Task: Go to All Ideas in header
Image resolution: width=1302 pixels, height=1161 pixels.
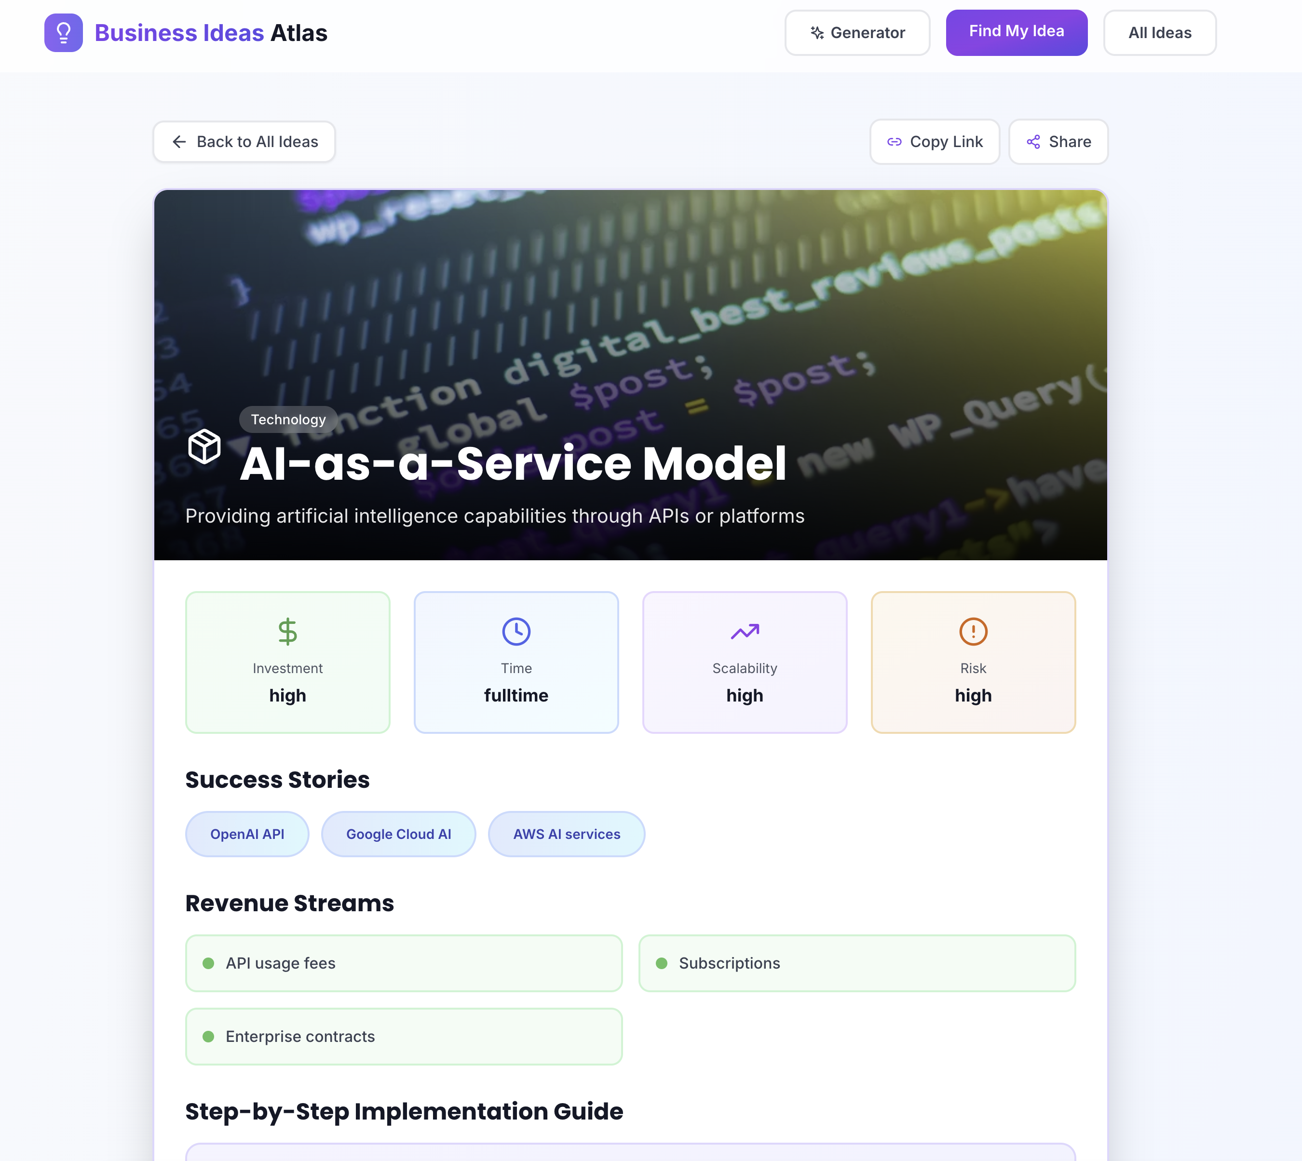Action: [x=1159, y=32]
